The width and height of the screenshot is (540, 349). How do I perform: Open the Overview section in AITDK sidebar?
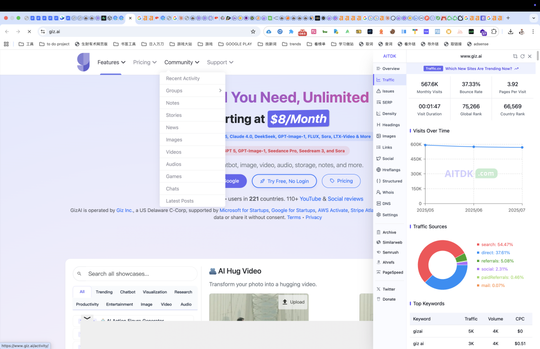click(x=388, y=68)
